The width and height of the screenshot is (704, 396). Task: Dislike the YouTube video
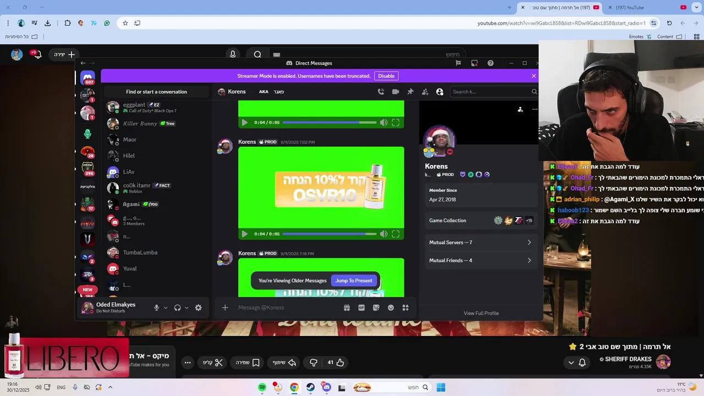313,362
